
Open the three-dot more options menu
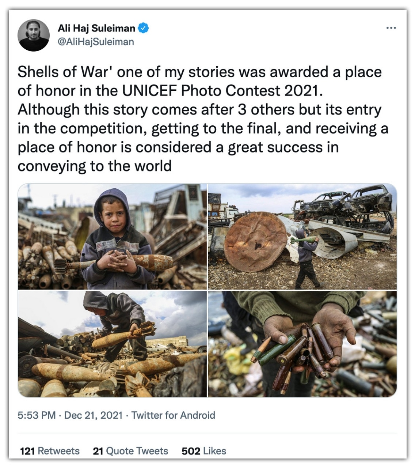[x=391, y=28]
